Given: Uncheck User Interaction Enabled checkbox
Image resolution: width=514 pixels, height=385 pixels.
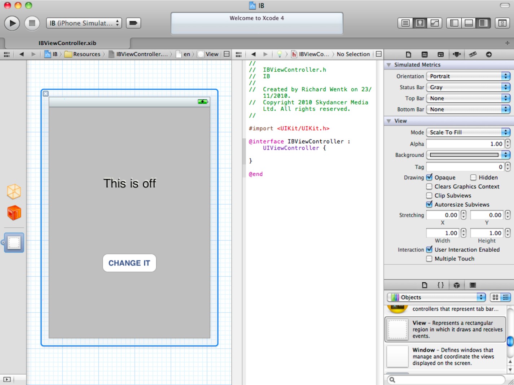Looking at the screenshot, I should click(x=429, y=249).
